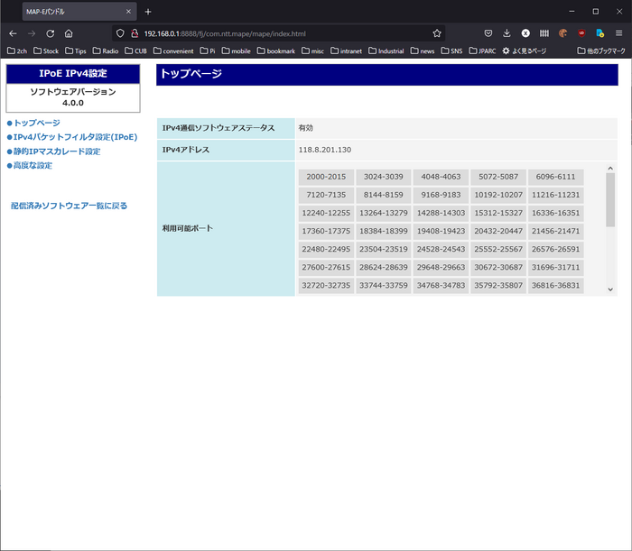Click port range 20432-20447

pos(498,231)
